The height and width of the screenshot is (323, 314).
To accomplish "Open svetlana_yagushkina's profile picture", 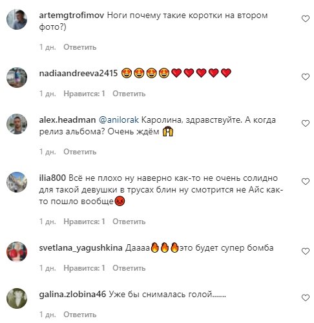I will [x=17, y=252].
